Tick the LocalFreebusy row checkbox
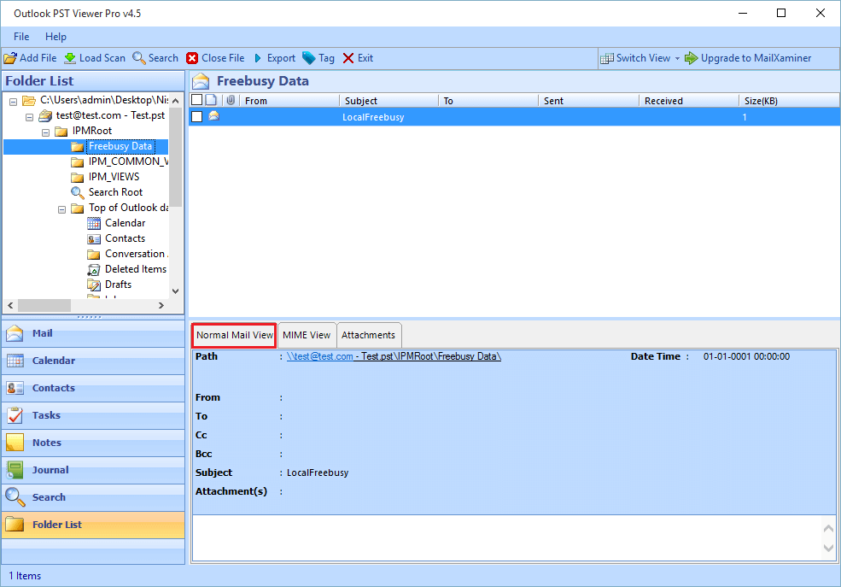 click(197, 116)
